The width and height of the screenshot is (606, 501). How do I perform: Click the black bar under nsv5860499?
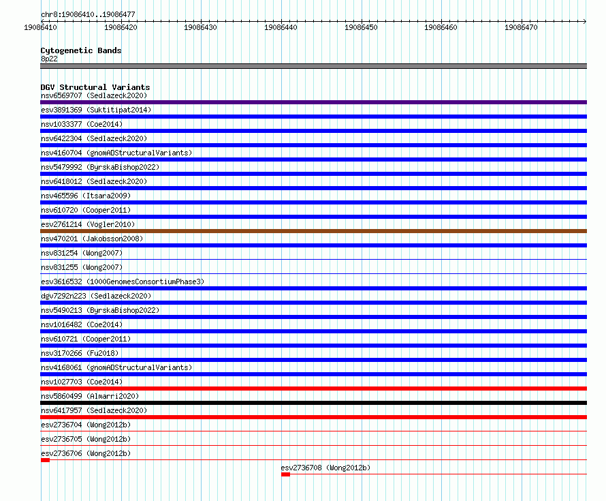pyautogui.click(x=313, y=403)
